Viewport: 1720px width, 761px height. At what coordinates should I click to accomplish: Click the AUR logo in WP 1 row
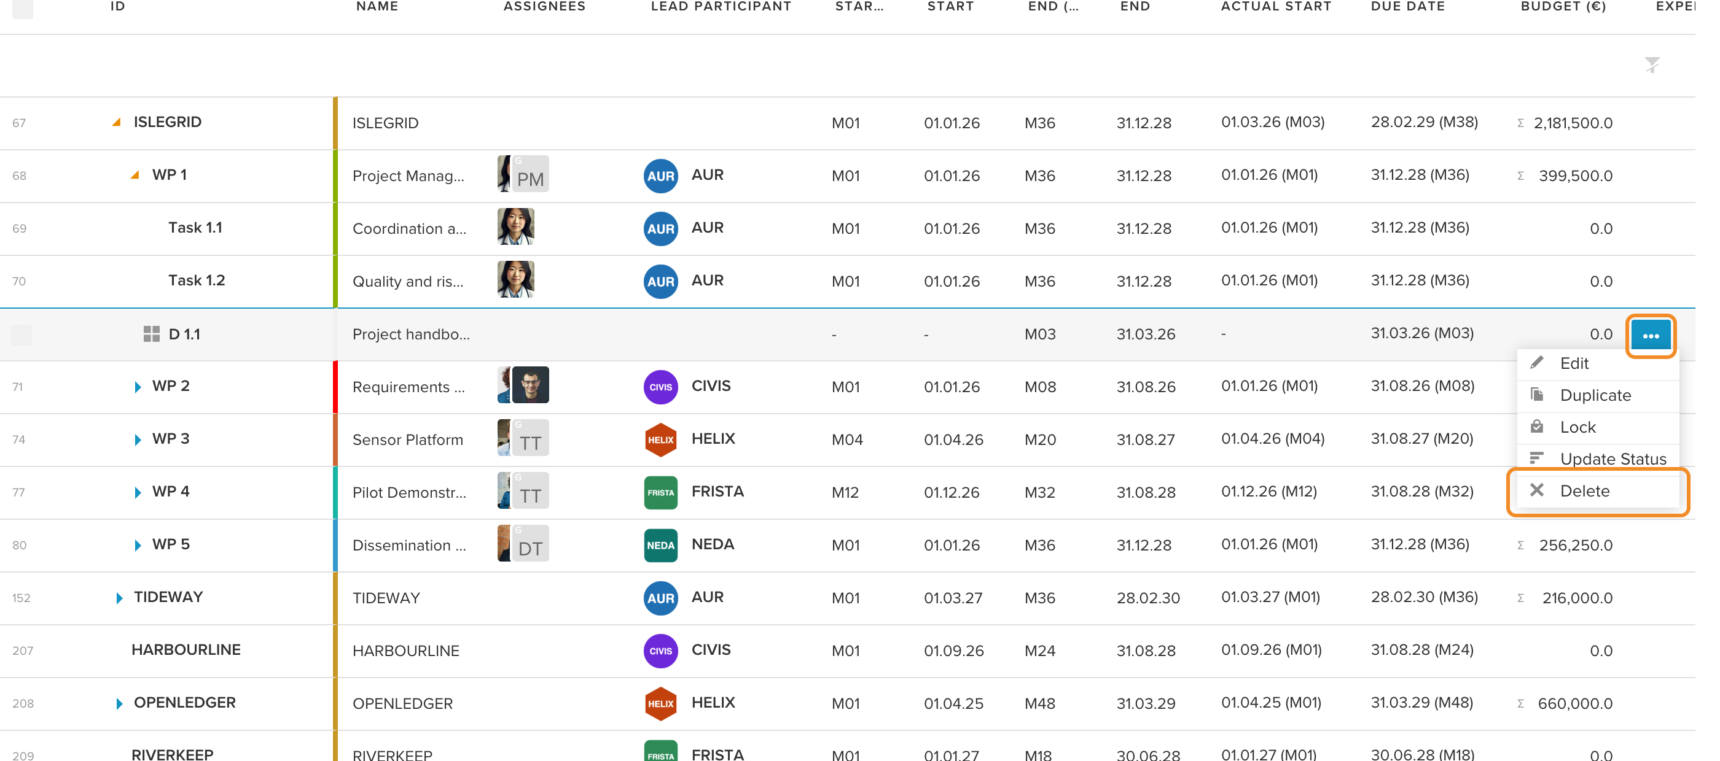[660, 176]
